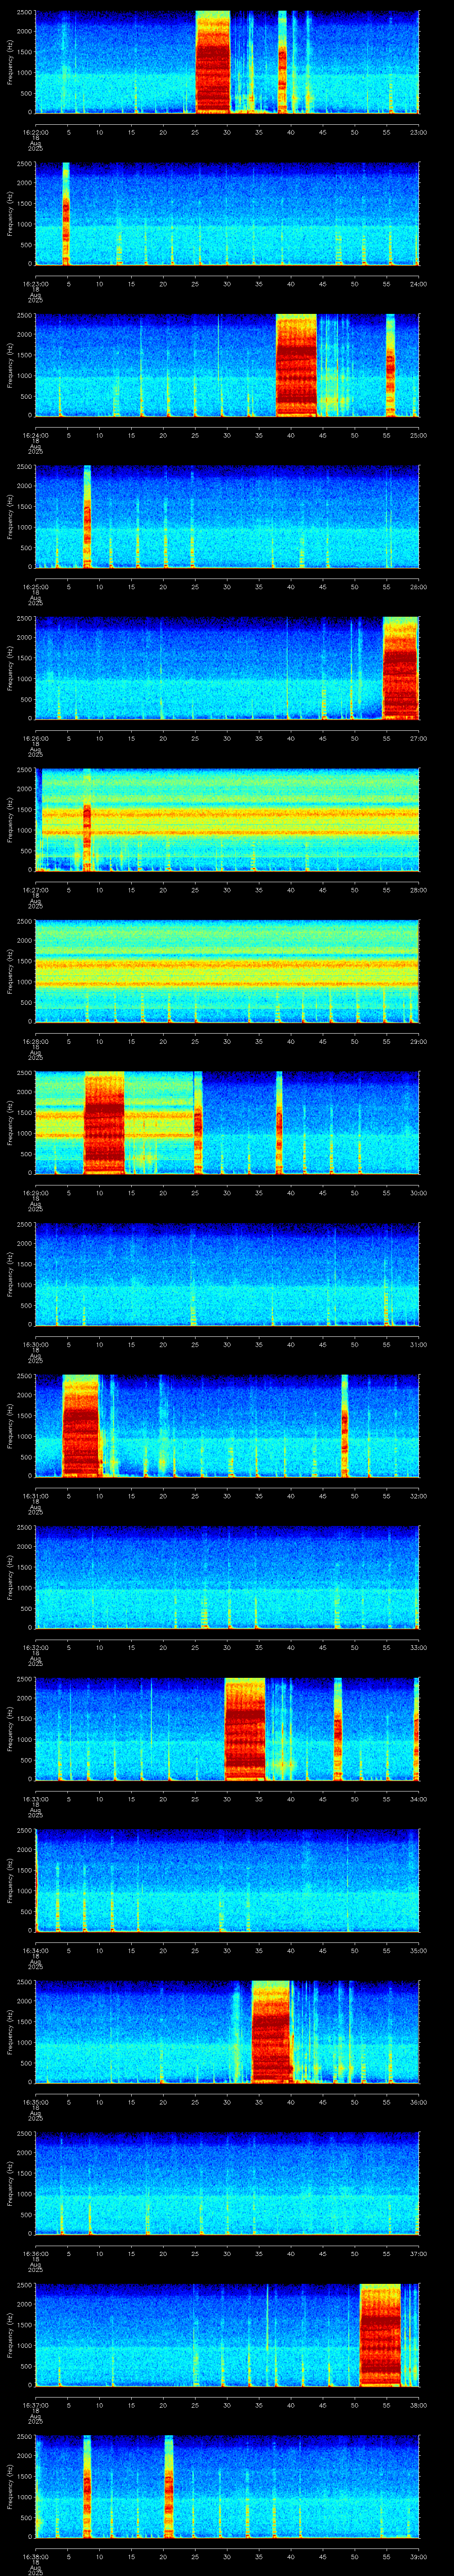Click the 16:26:00 start time label
This screenshot has width=454, height=2576.
click(35, 738)
